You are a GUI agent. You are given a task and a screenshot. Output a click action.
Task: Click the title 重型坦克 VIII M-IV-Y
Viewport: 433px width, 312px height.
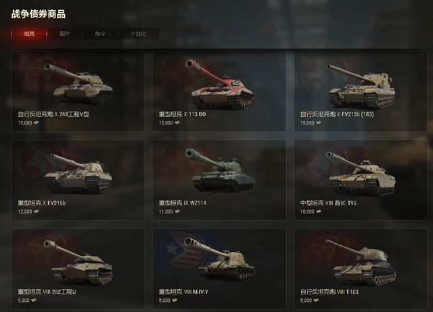[183, 292]
